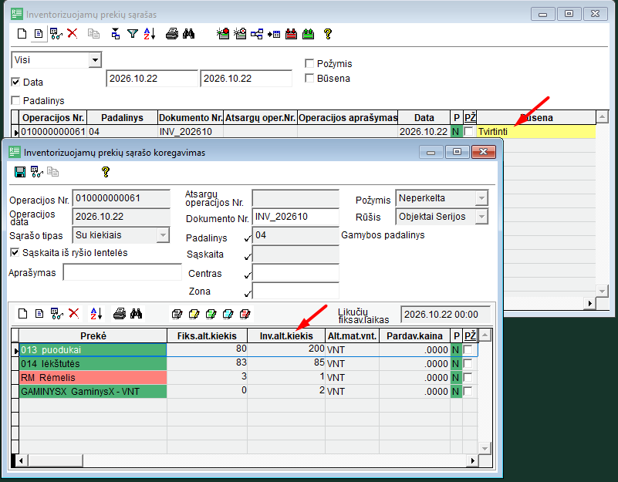The height and width of the screenshot is (482, 618).
Task: Enable the Padalinys filter checkbox
Action: click(x=15, y=100)
